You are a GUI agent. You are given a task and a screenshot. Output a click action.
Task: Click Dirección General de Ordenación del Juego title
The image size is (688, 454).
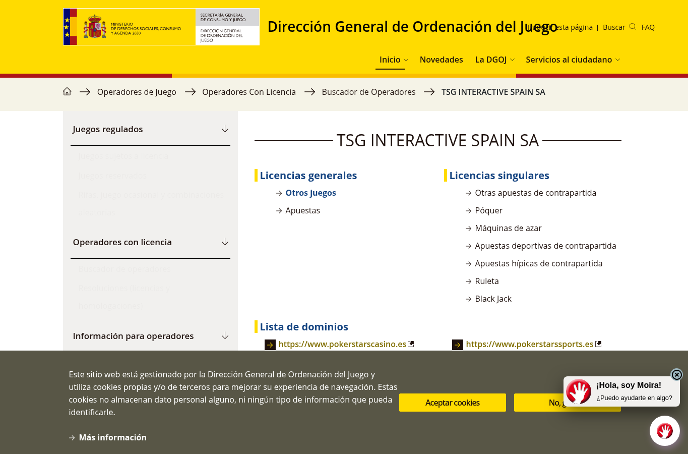pyautogui.click(x=412, y=27)
